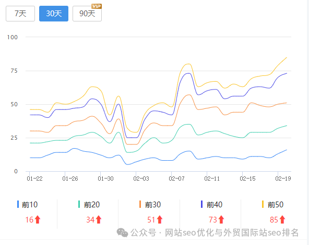Click the red up arrow beside 85
The height and width of the screenshot is (245, 309).
tap(282, 219)
